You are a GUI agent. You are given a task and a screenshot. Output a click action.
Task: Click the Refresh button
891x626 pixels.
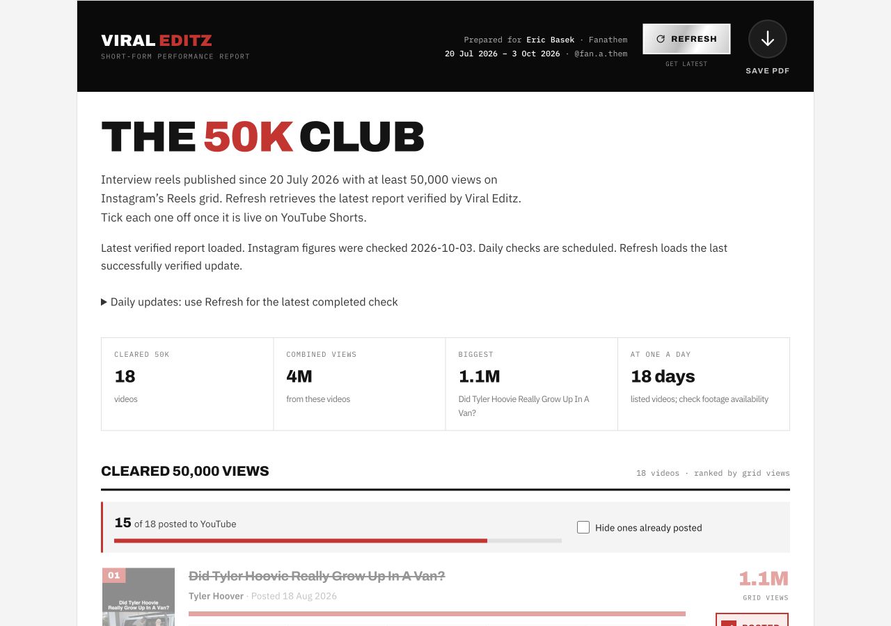[x=686, y=39]
